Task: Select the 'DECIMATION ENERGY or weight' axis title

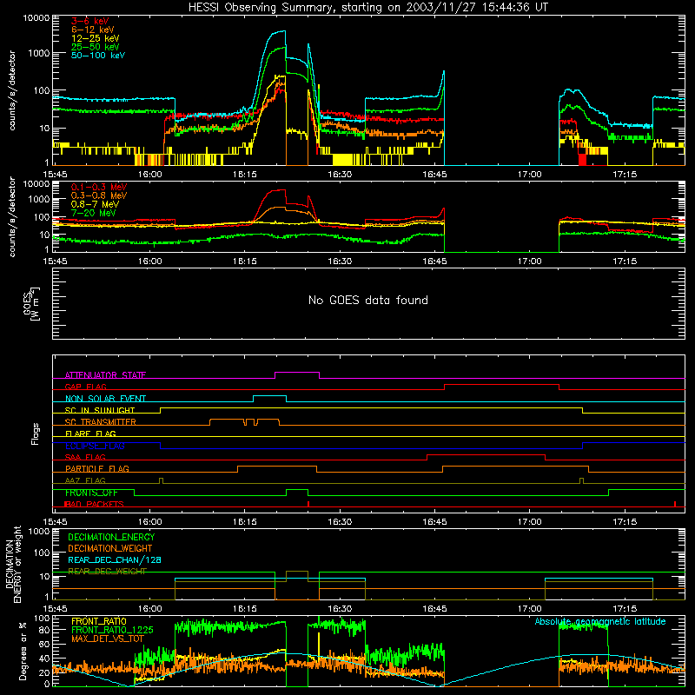Action: (13, 564)
